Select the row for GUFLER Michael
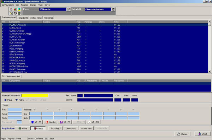Viewport: 212px width, 140px height. pos(105,31)
